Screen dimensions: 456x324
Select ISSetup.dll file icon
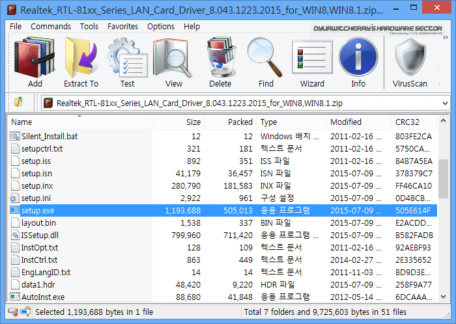click(x=15, y=235)
